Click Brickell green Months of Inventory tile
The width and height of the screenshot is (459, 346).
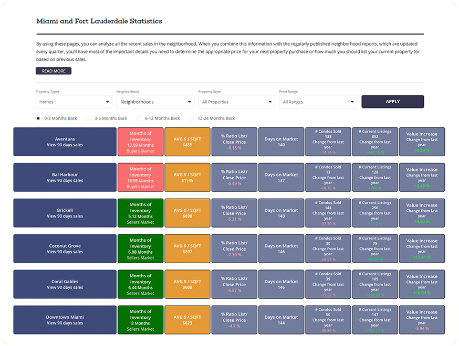pyautogui.click(x=141, y=213)
